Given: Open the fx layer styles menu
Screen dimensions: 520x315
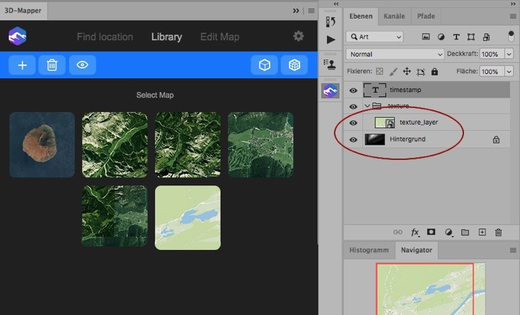Looking at the screenshot, I should [x=415, y=233].
